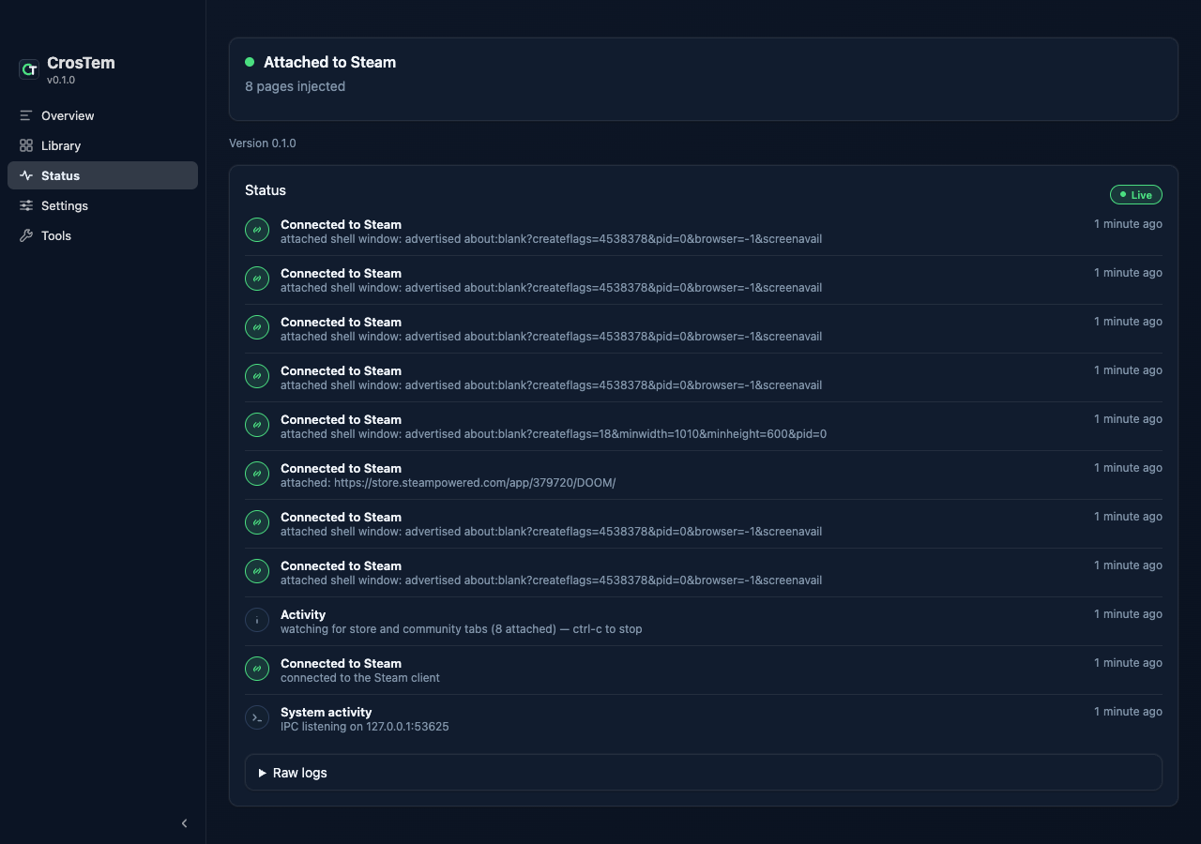
Task: Click '1 minute ago' on the DOOM row
Action: click(1128, 468)
